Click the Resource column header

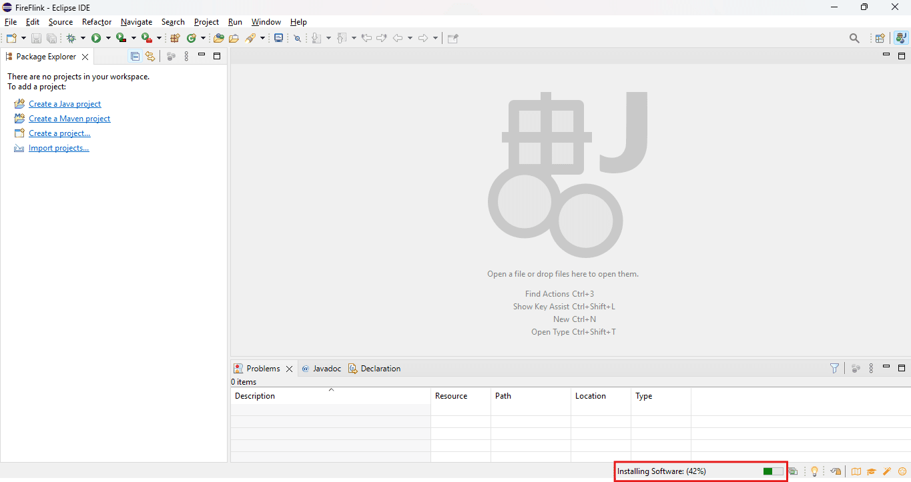tap(461, 396)
